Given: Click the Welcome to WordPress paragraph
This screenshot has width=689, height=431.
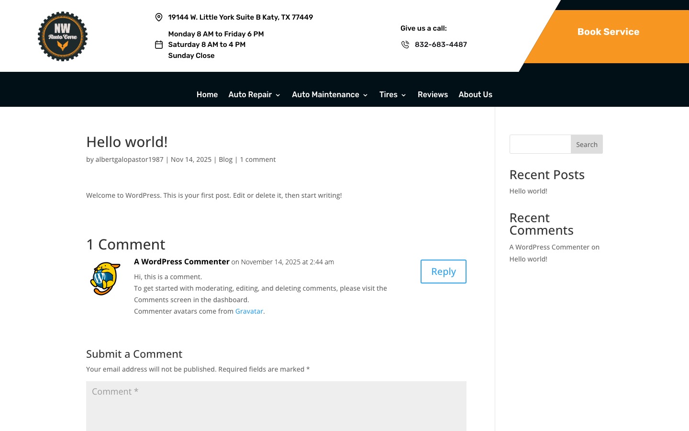Looking at the screenshot, I should 214,195.
